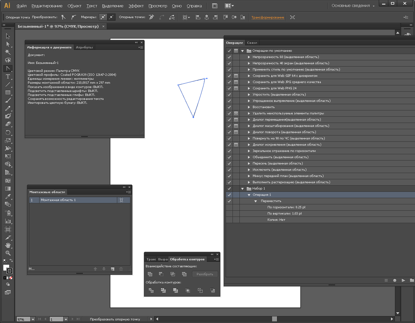Select the Hand tool

click(x=8, y=245)
